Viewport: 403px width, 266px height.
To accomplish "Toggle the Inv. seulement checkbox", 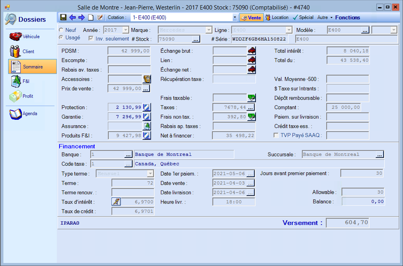I will pos(91,38).
